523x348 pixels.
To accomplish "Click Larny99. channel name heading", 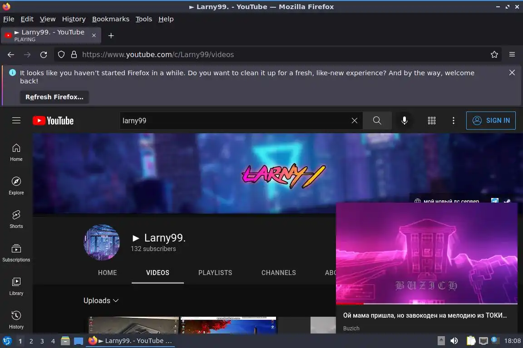I will coord(159,238).
